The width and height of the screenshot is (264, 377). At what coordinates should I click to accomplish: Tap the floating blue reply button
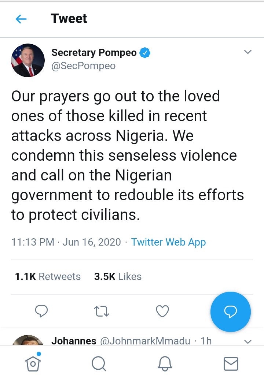click(230, 311)
